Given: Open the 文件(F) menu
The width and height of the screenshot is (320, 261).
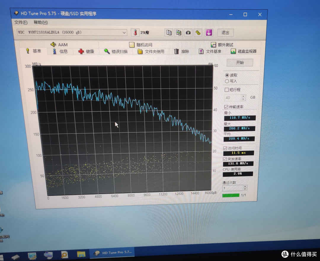Looking at the screenshot, I should coord(21,23).
